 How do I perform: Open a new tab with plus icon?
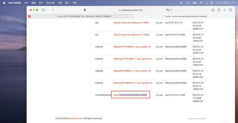pos(225,10)
